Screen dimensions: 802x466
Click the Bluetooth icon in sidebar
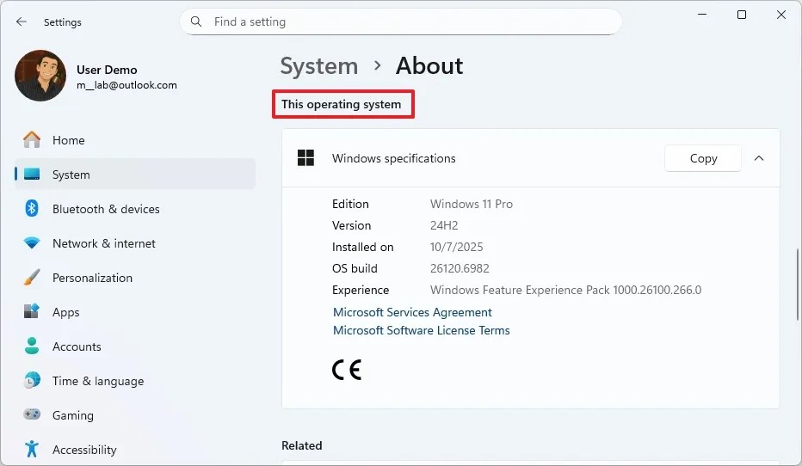click(x=32, y=208)
